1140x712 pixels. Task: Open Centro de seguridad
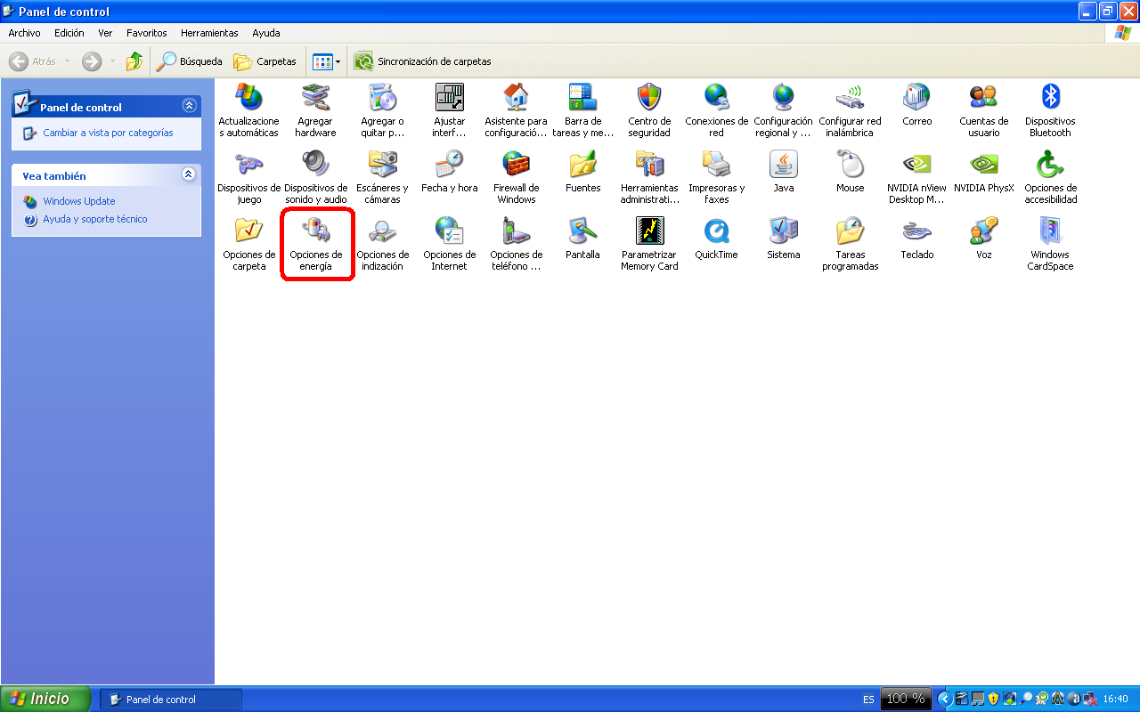pos(649,110)
